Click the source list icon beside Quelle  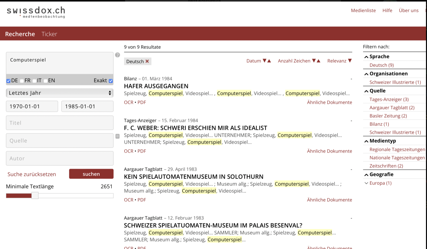click(x=117, y=136)
